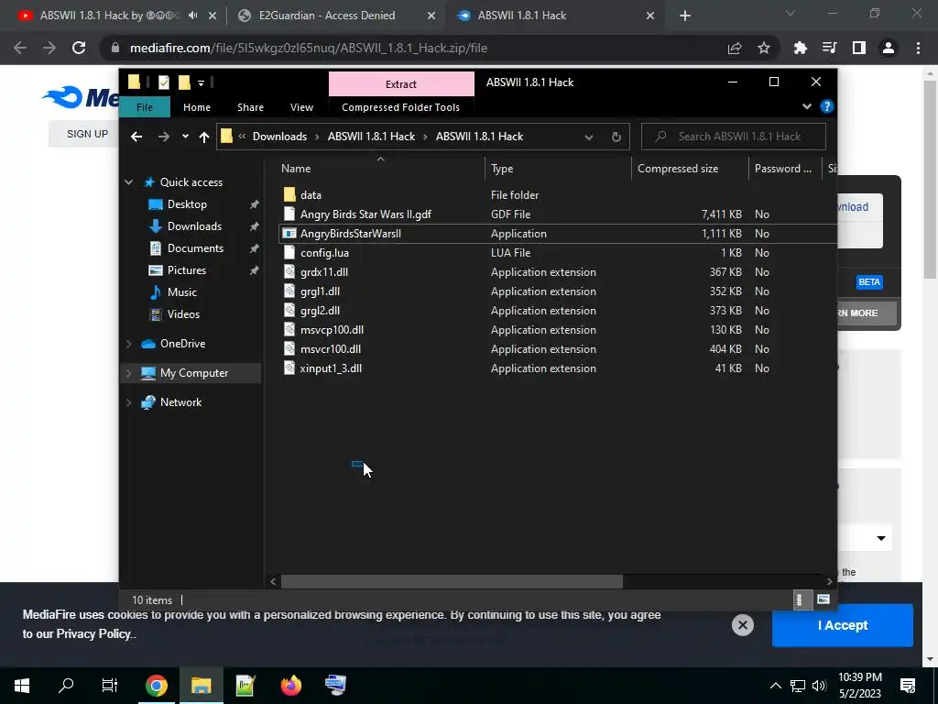938x704 pixels.
Task: Open Chrome extensions puzzle icon
Action: [x=801, y=48]
